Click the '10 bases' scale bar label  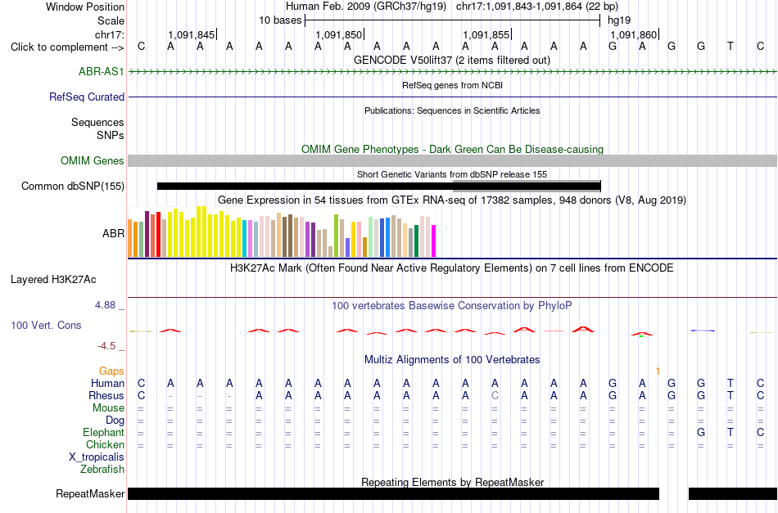click(280, 20)
